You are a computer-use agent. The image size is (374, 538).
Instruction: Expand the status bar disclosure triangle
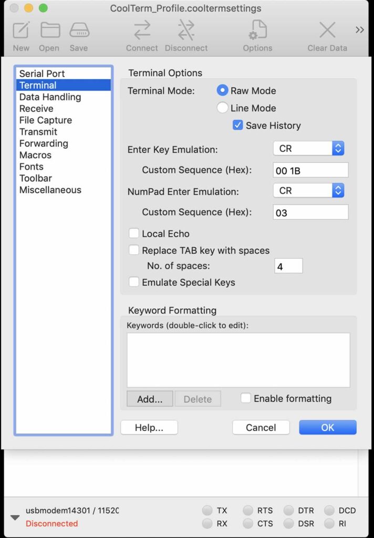point(15,518)
